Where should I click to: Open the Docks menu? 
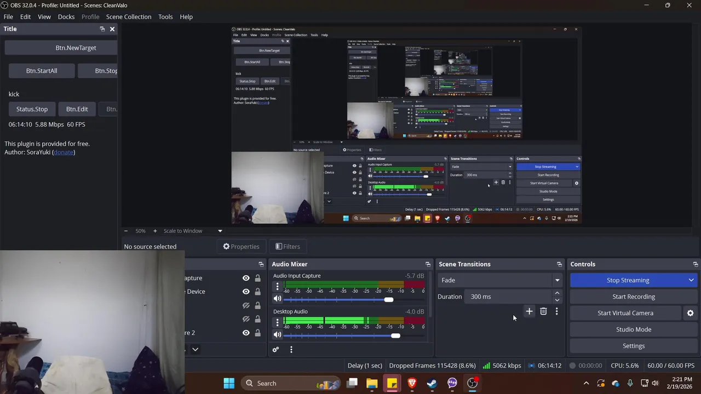(x=66, y=17)
